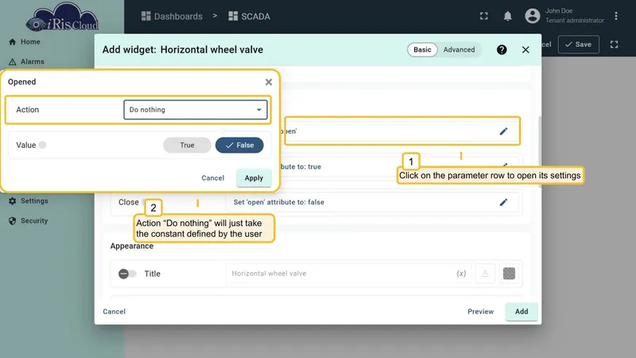Click the (x) variable icon in Title field
This screenshot has height=358, width=636.
click(x=461, y=274)
